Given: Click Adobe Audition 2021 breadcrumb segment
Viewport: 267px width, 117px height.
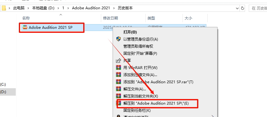Looking at the screenshot, I should coord(91,8).
